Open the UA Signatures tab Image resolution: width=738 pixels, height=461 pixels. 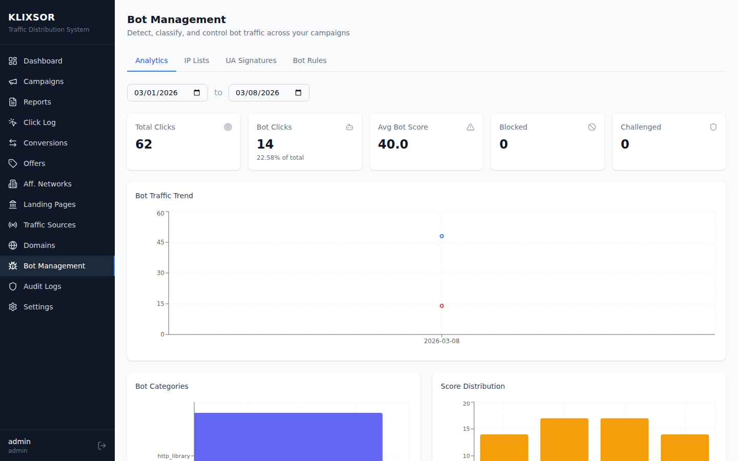pyautogui.click(x=251, y=60)
